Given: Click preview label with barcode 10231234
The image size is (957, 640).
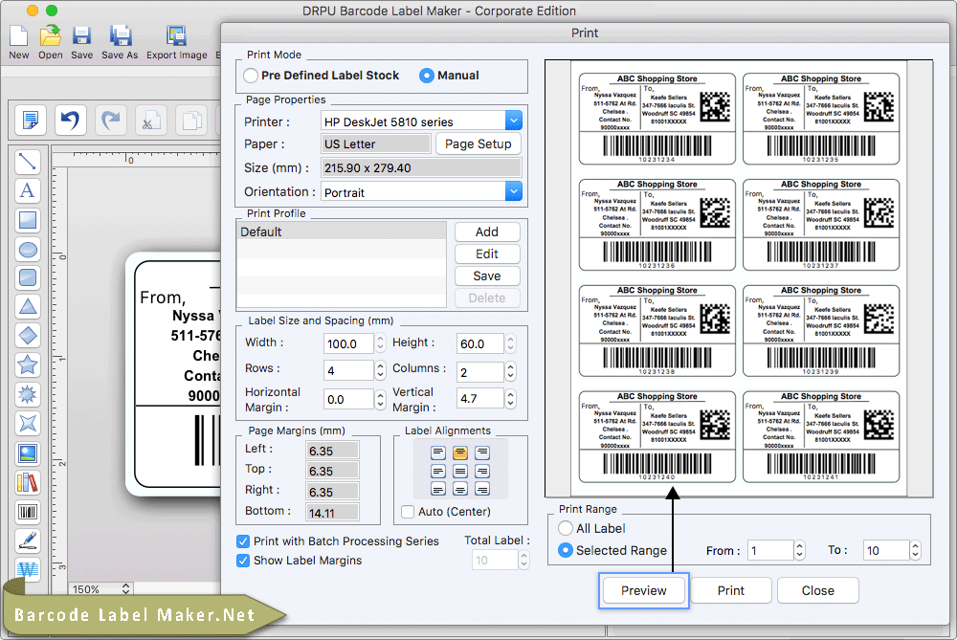Looking at the screenshot, I should coord(657,119).
